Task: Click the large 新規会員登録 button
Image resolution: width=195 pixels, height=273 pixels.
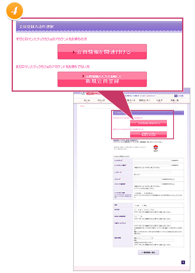Action: point(102,79)
